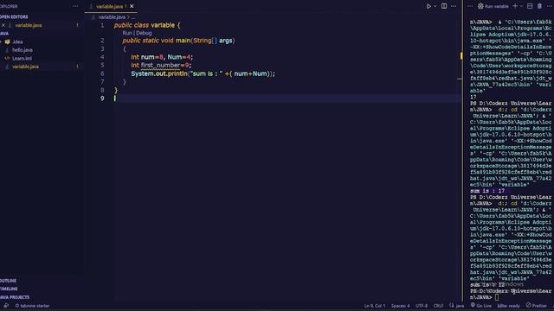The width and height of the screenshot is (554, 311).
Task: Create a new terminal with plus icon
Action: [515, 6]
